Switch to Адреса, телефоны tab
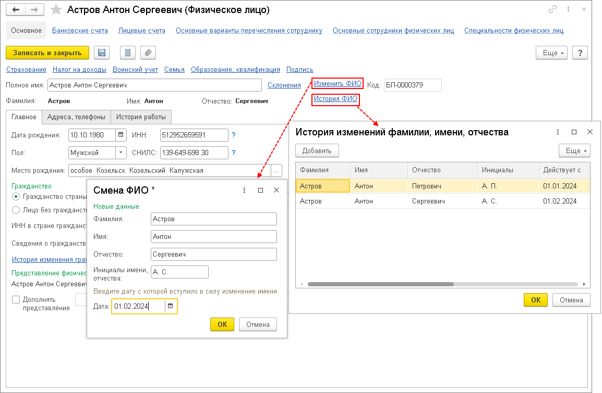The width and height of the screenshot is (602, 393). coord(76,117)
